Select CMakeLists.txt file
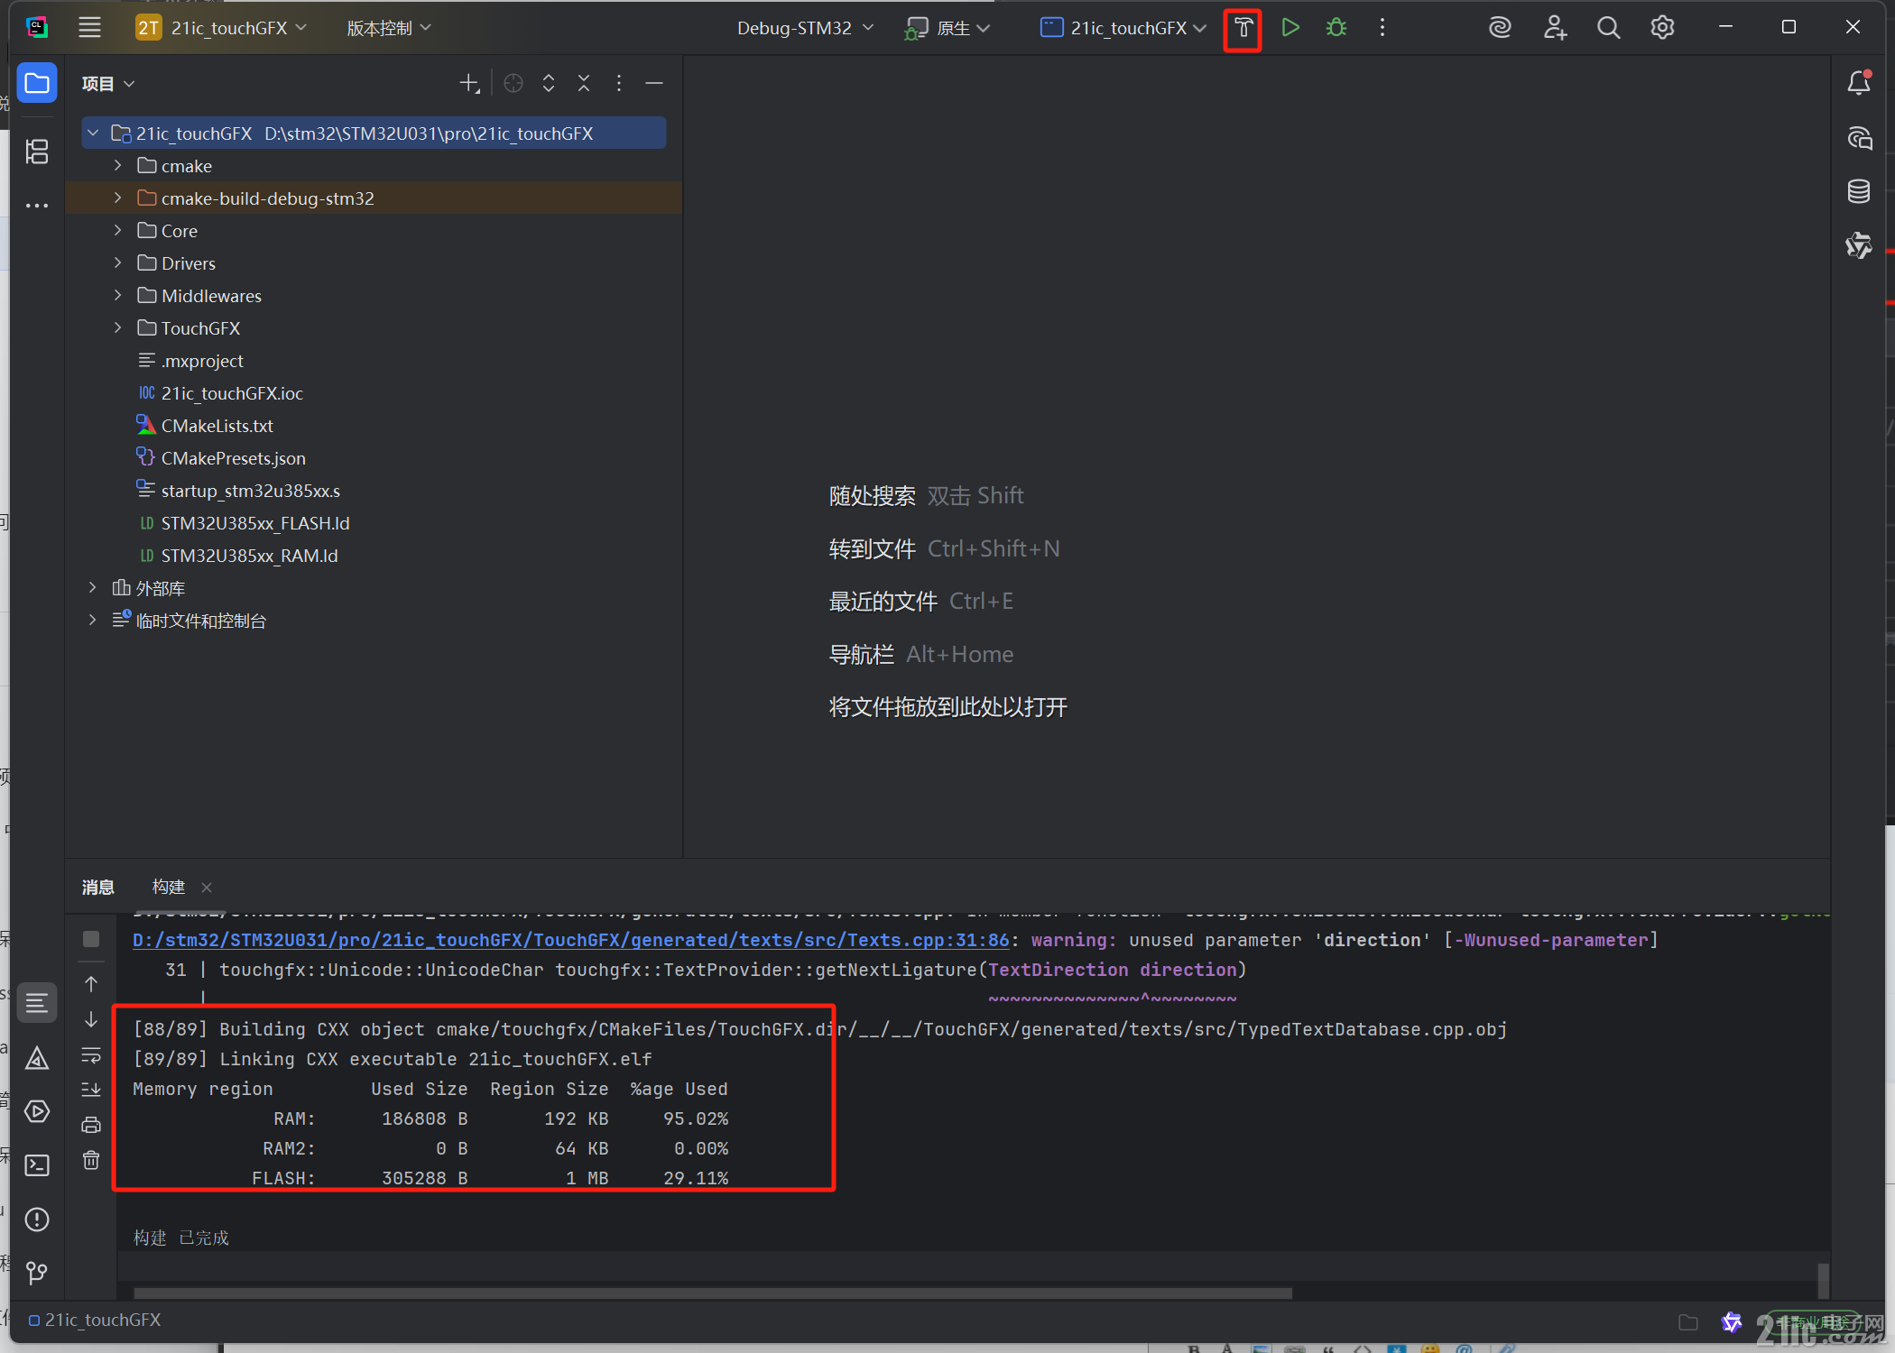Screen dimensions: 1895x1353 click(x=217, y=426)
